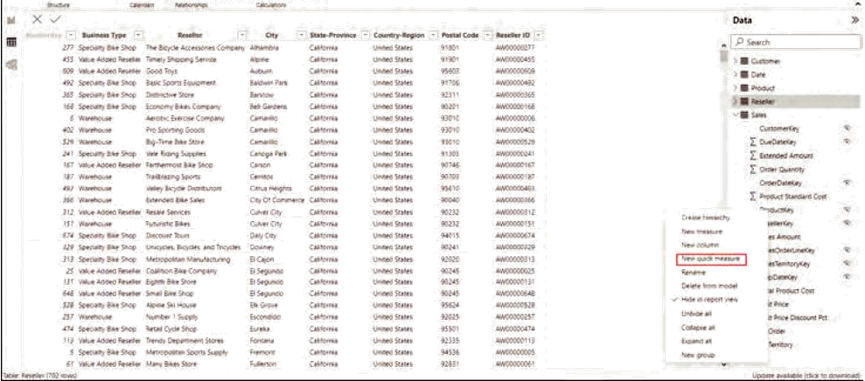The height and width of the screenshot is (381, 865).
Task: Click the Business Type column header
Action: (x=104, y=35)
